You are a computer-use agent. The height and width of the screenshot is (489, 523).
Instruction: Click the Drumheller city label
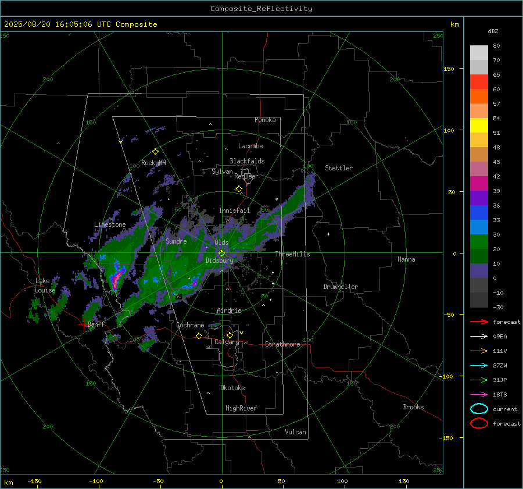341,287
